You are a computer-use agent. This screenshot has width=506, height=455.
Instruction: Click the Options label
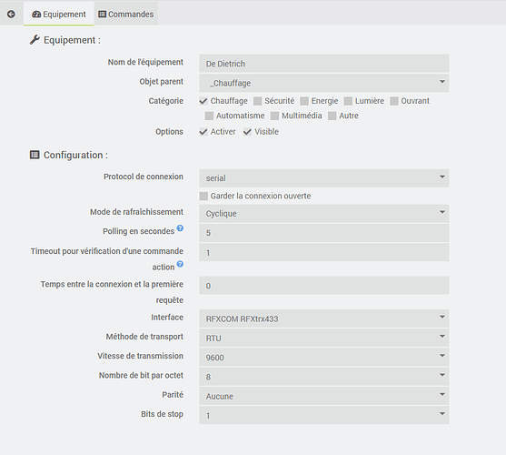[169, 132]
